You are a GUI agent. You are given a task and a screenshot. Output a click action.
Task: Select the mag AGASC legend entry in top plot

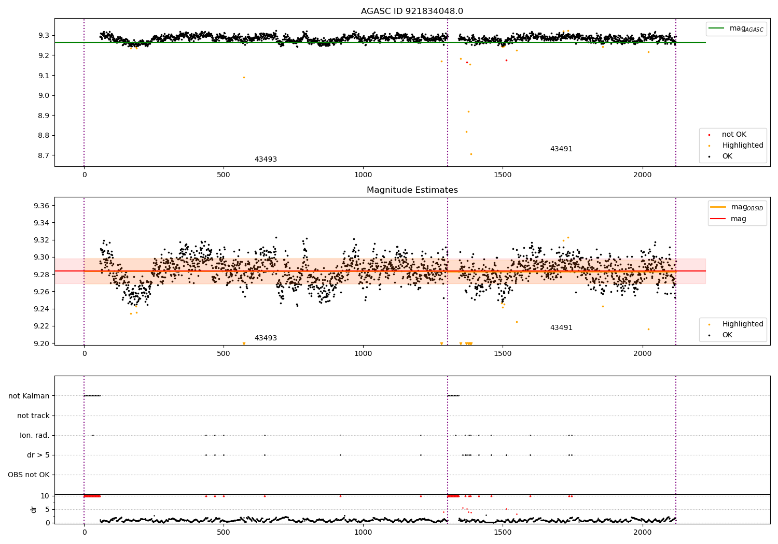tap(736, 28)
